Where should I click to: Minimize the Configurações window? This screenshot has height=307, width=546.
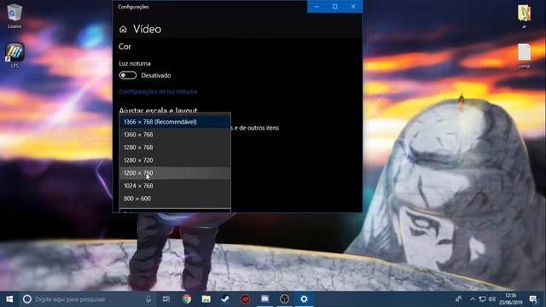coord(317,7)
